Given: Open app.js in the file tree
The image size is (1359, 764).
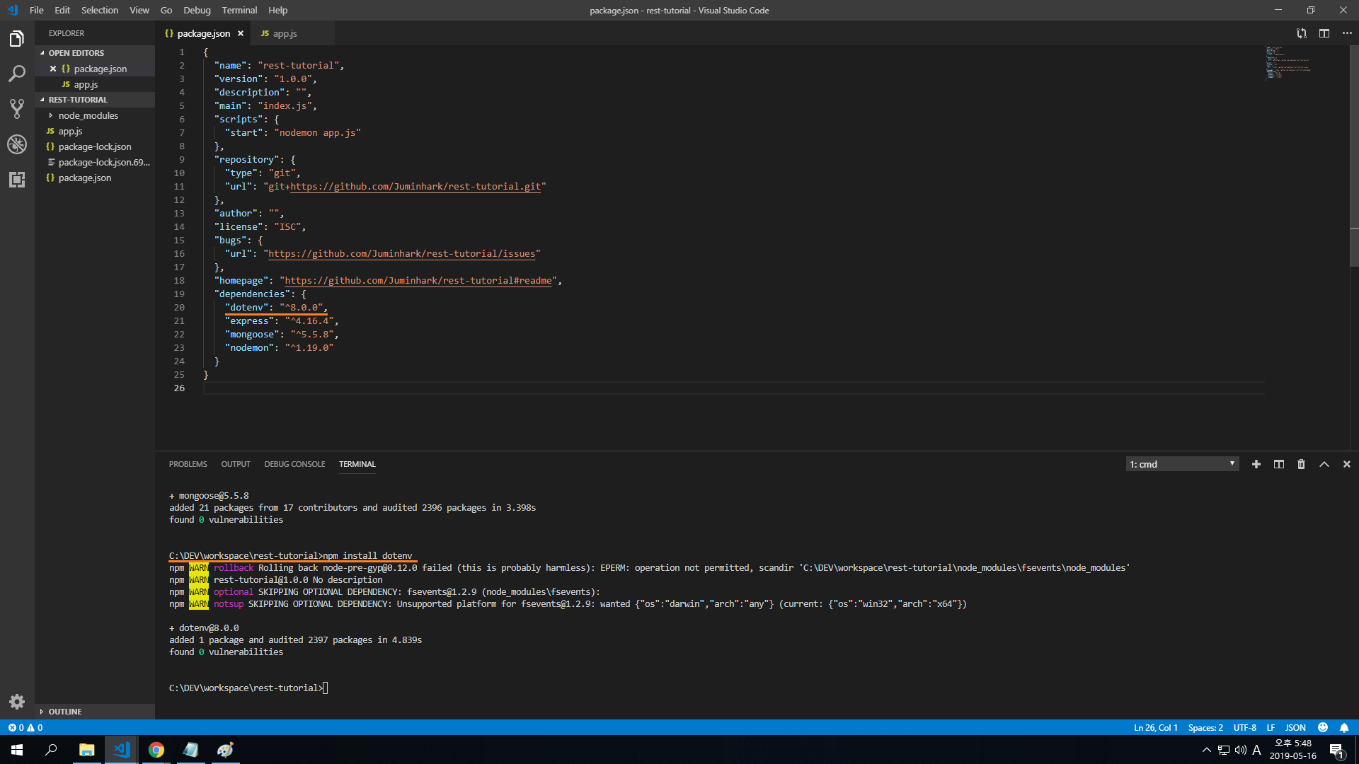Looking at the screenshot, I should pos(95,131).
